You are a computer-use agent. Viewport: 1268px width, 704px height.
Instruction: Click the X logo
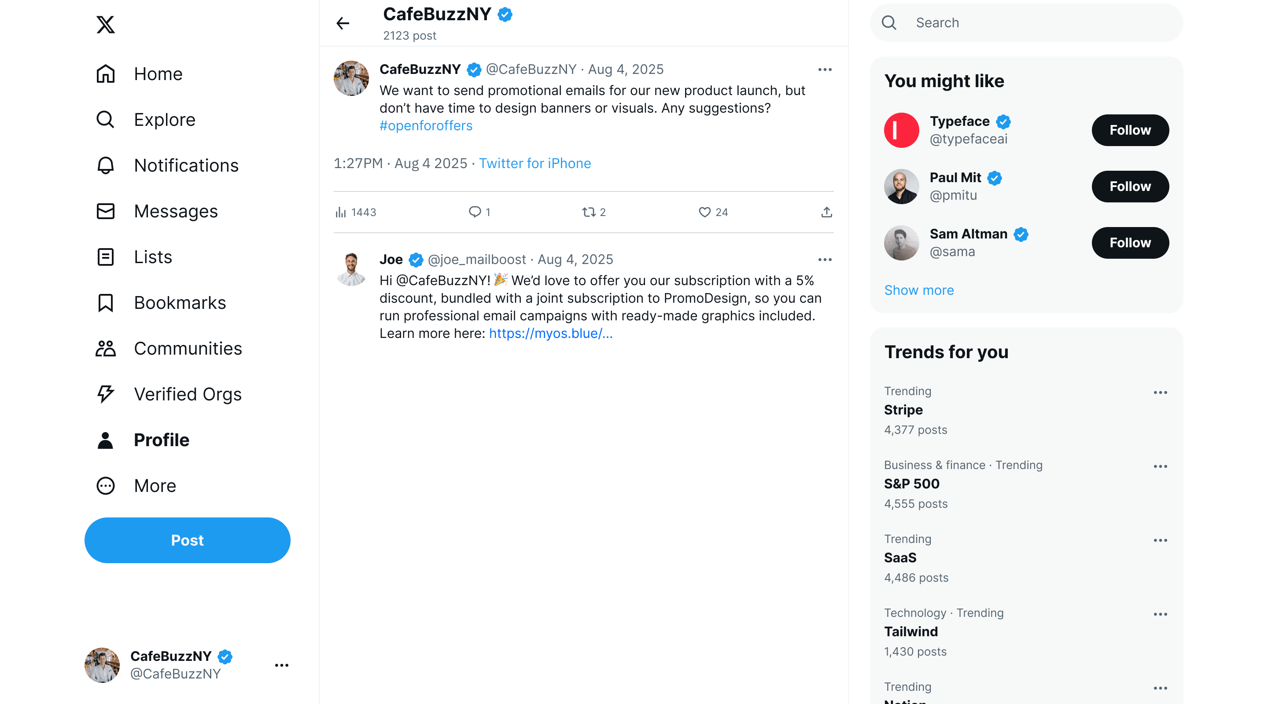[x=105, y=25]
